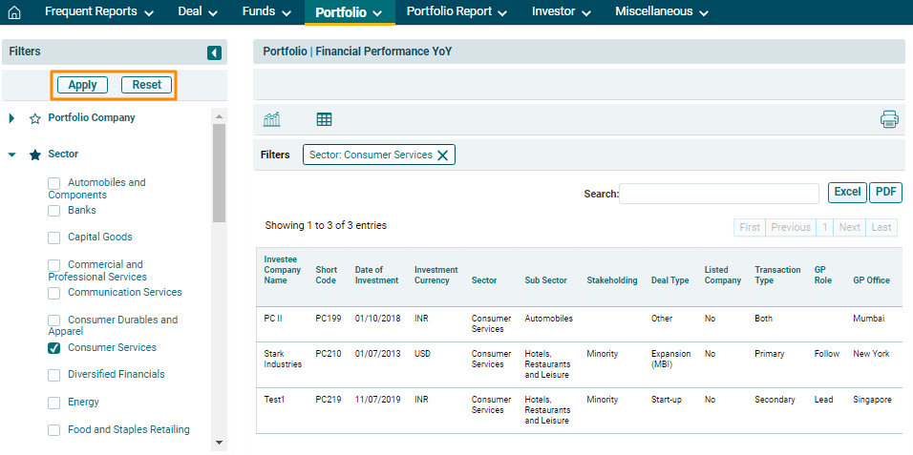Collapse the Sector filter section
The image size is (913, 455).
click(x=12, y=155)
